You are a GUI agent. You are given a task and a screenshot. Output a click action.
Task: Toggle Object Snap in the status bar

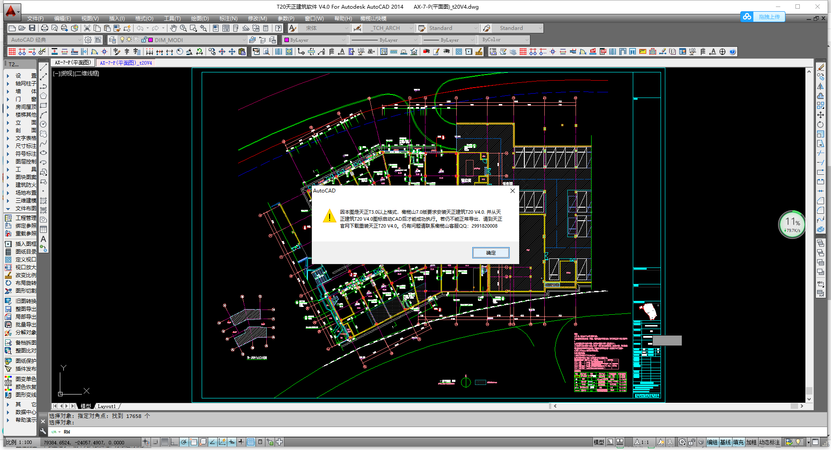(x=193, y=442)
